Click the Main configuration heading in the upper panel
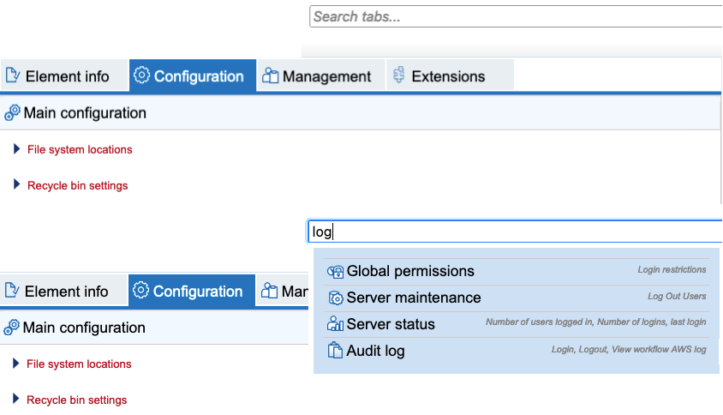The width and height of the screenshot is (723, 415). [85, 112]
